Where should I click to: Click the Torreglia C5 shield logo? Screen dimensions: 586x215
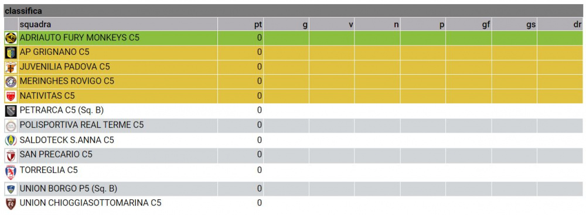coord(11,172)
